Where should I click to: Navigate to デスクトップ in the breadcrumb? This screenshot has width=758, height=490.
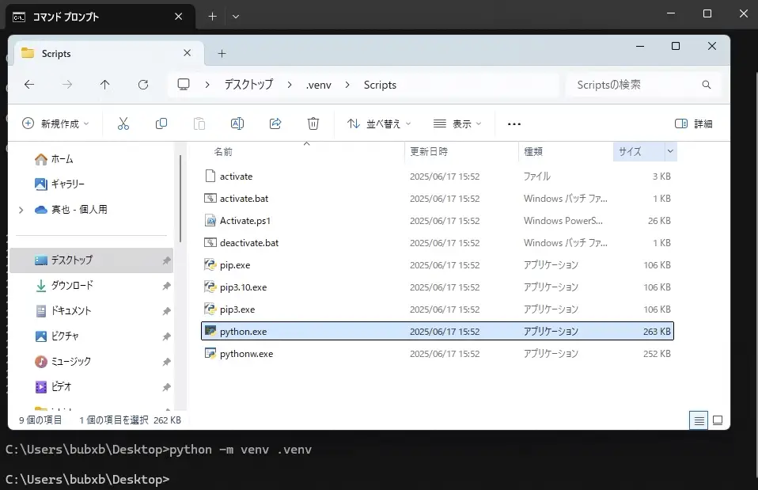coord(248,85)
